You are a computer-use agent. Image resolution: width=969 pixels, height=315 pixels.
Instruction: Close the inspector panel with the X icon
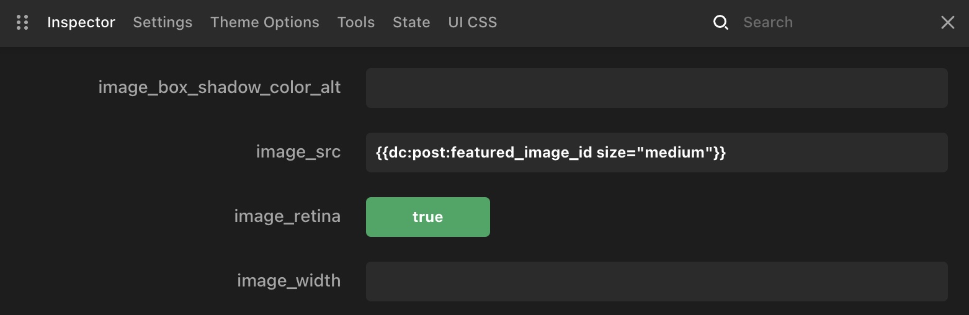(947, 23)
